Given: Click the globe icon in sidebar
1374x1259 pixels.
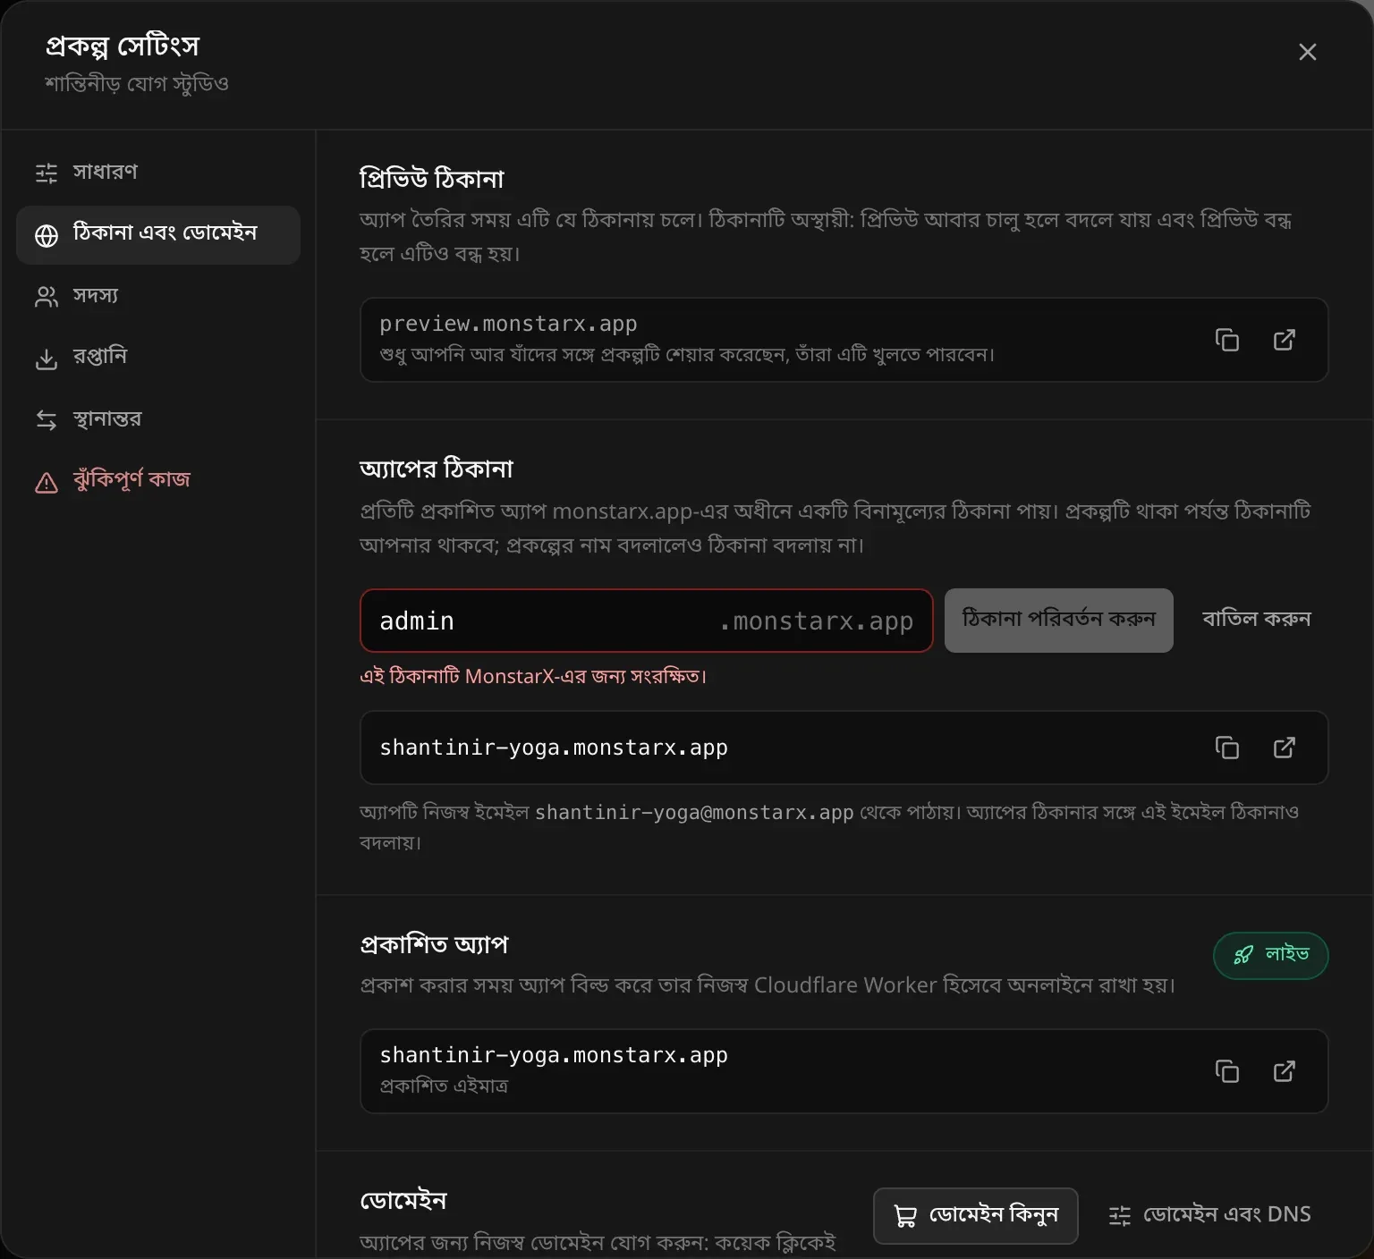Looking at the screenshot, I should 47,235.
